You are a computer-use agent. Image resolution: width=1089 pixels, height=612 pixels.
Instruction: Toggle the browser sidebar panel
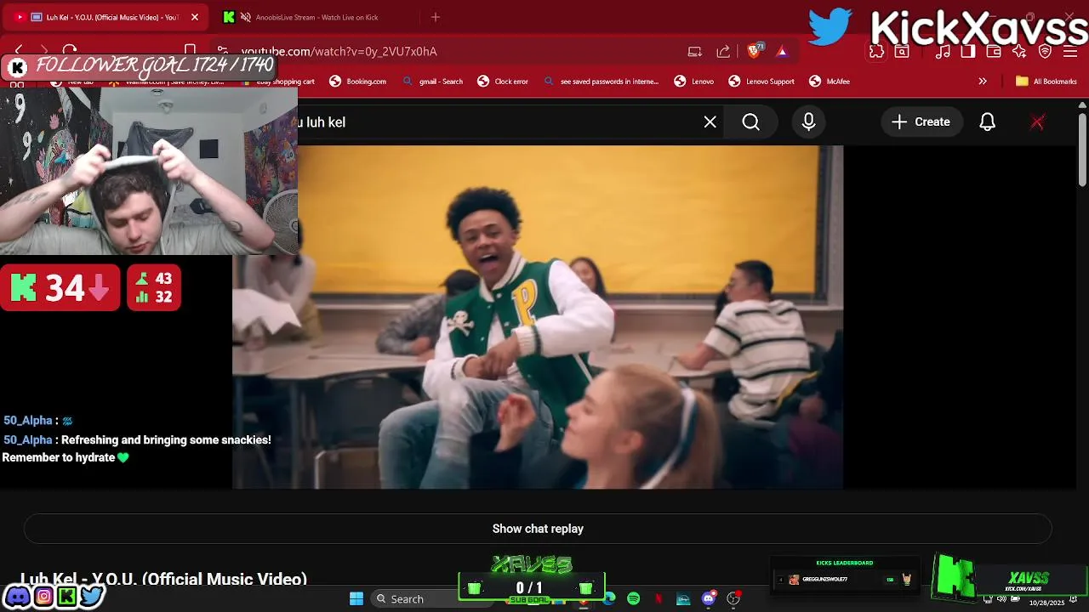point(968,52)
